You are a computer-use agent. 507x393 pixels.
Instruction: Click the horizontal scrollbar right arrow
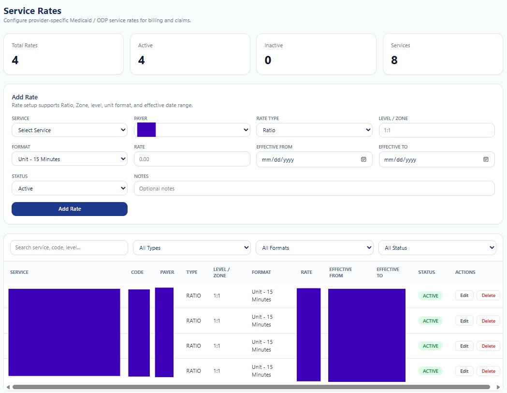click(x=498, y=387)
